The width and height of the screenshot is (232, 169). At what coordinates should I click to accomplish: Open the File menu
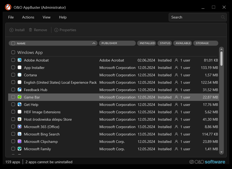(x=11, y=17)
